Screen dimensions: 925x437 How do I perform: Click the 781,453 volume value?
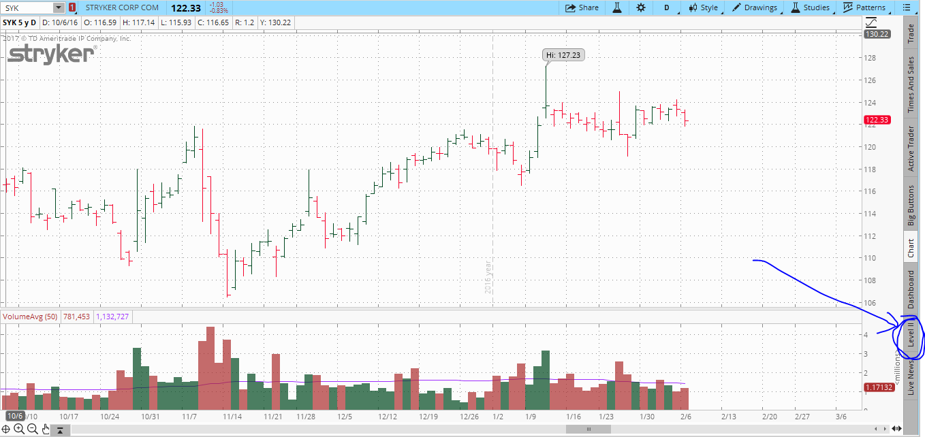(77, 317)
